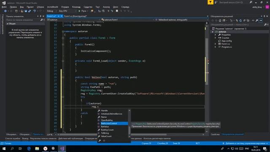Select App.config in Solution Explorer
The height and width of the screenshot is (152, 270).
coord(227,41)
